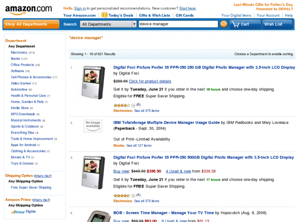Open the Gift Cards tab
This screenshot has width=297, height=222.
point(185,15)
